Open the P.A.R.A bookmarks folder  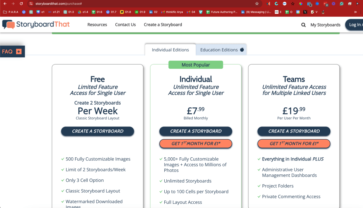11,12
